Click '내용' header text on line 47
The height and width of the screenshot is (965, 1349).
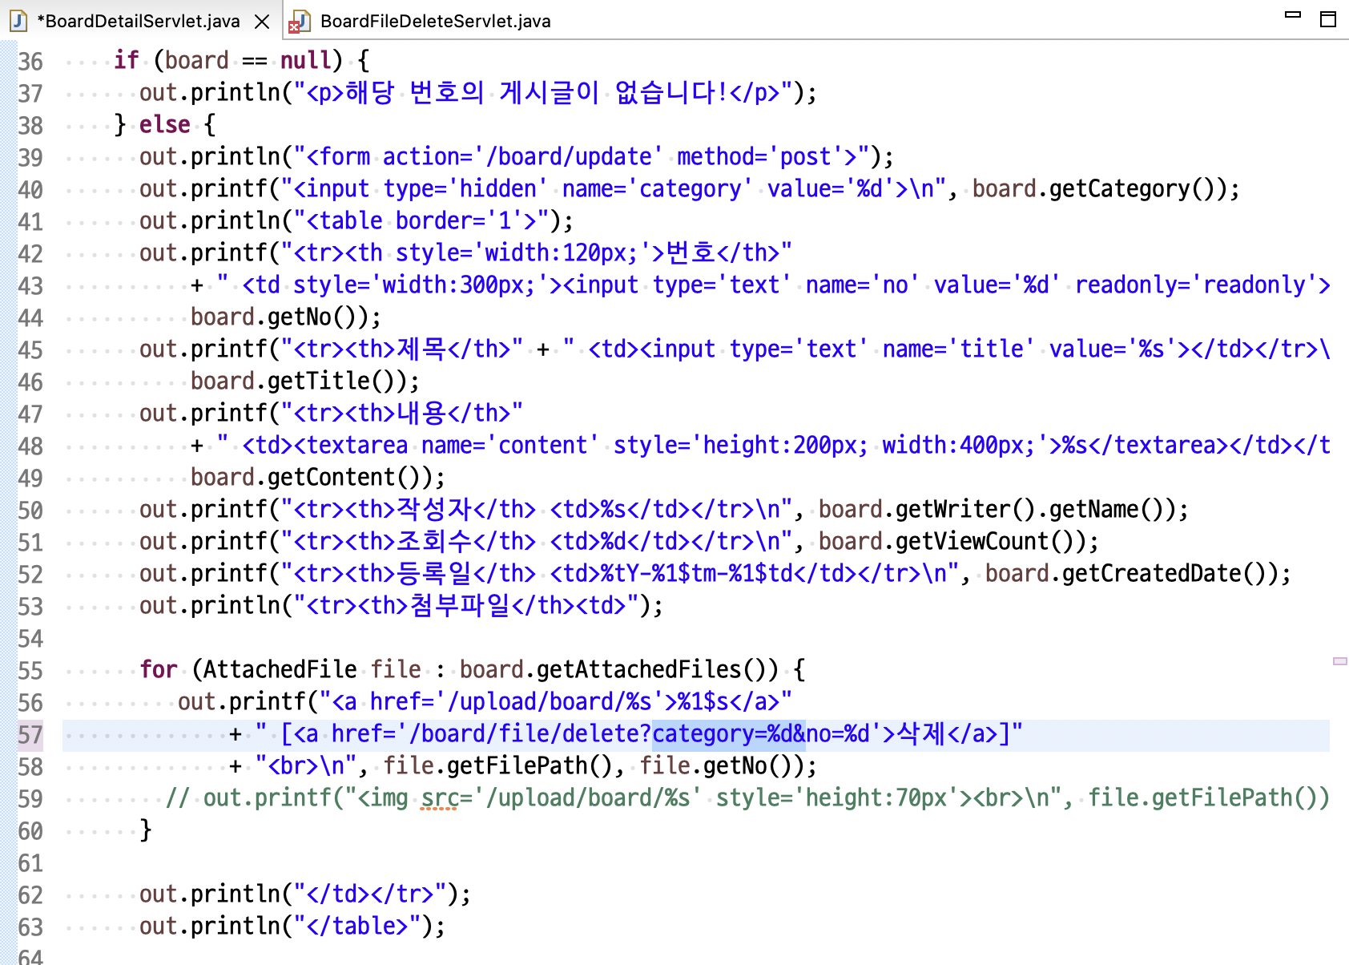tap(421, 413)
